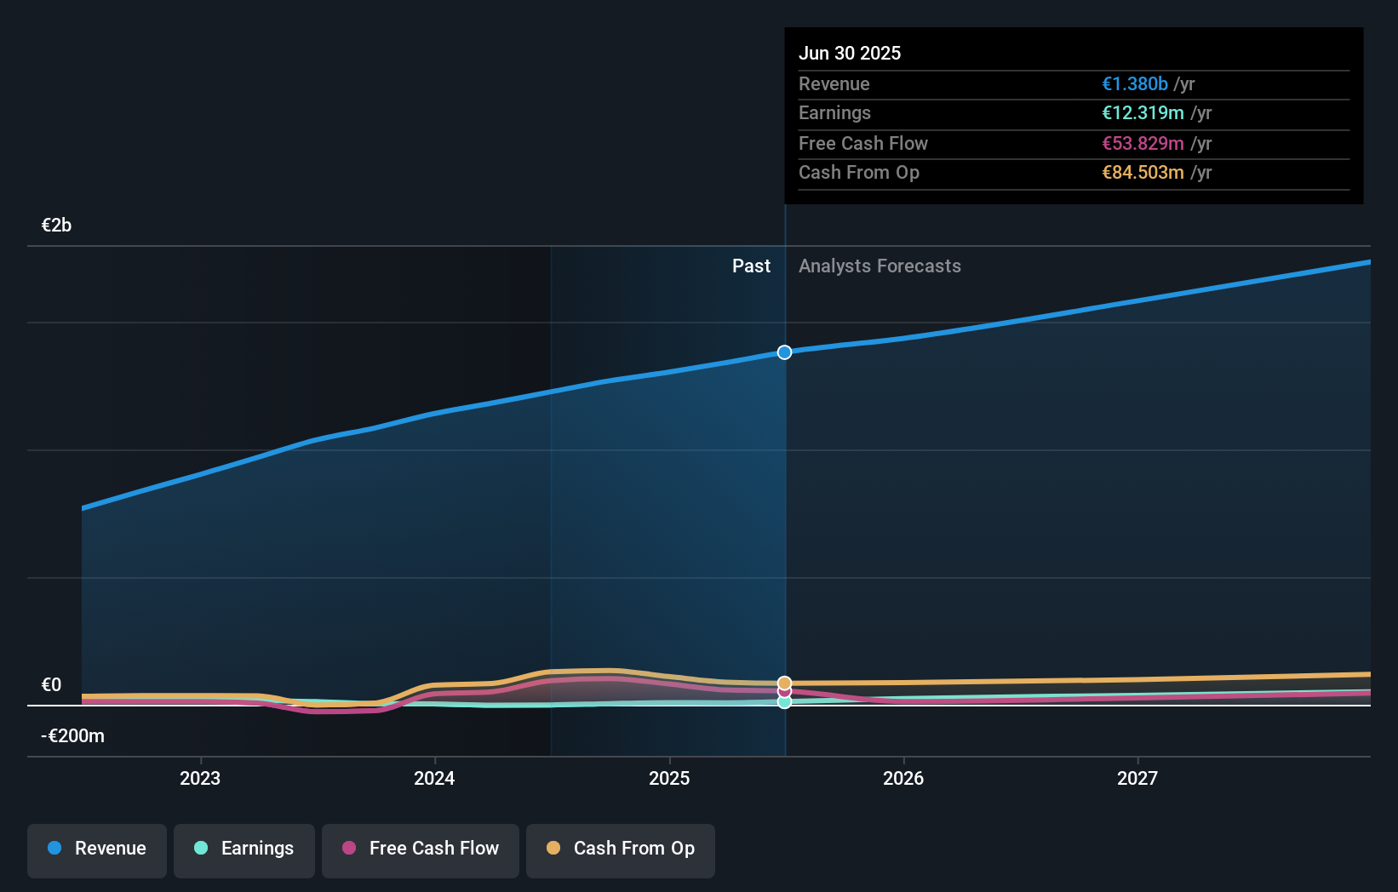
Task: Expand details for the Jun 30 2025 tooltip
Action: click(850, 53)
